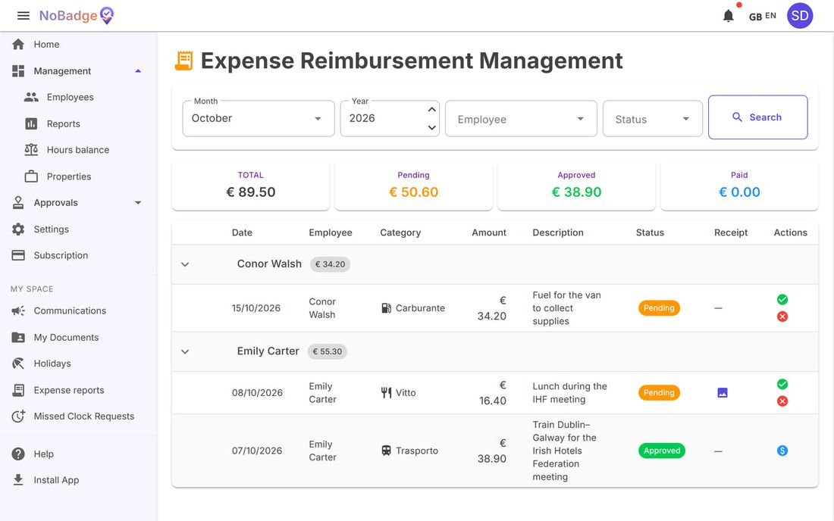The height and width of the screenshot is (521, 834).
Task: Click the Approved € 38.90 card
Action: pyautogui.click(x=576, y=186)
